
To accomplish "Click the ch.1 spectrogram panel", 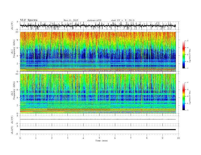I will (98, 52).
